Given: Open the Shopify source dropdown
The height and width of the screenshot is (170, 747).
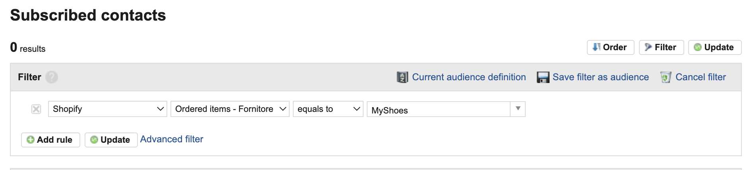Looking at the screenshot, I should pos(107,109).
